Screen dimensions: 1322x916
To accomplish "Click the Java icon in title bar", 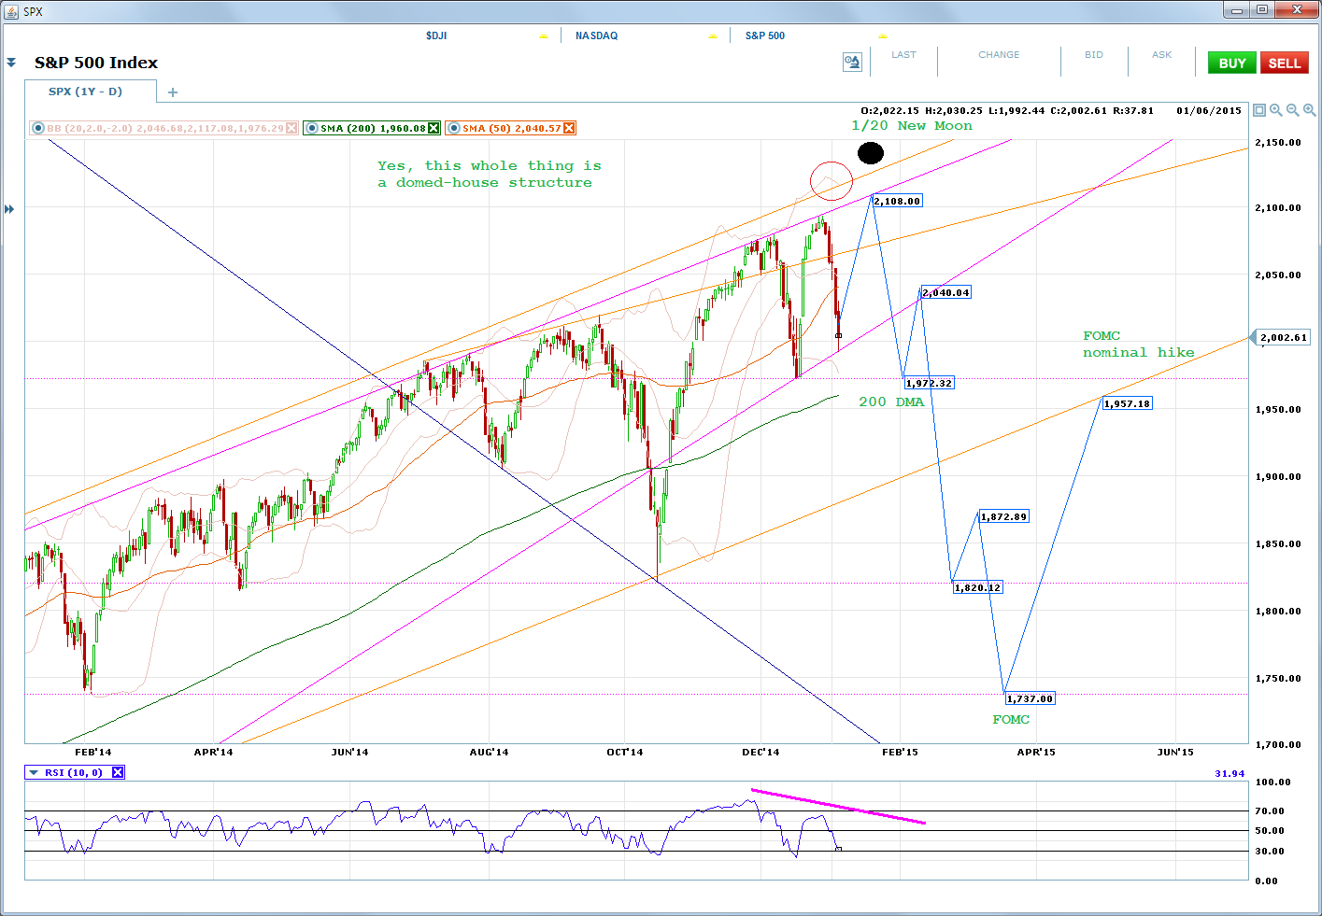I will [x=11, y=11].
